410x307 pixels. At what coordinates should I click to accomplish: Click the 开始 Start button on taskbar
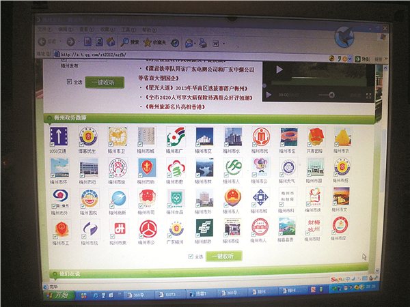59,295
